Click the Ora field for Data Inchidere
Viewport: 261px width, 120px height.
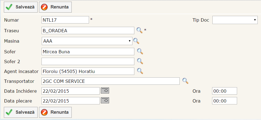(224, 91)
